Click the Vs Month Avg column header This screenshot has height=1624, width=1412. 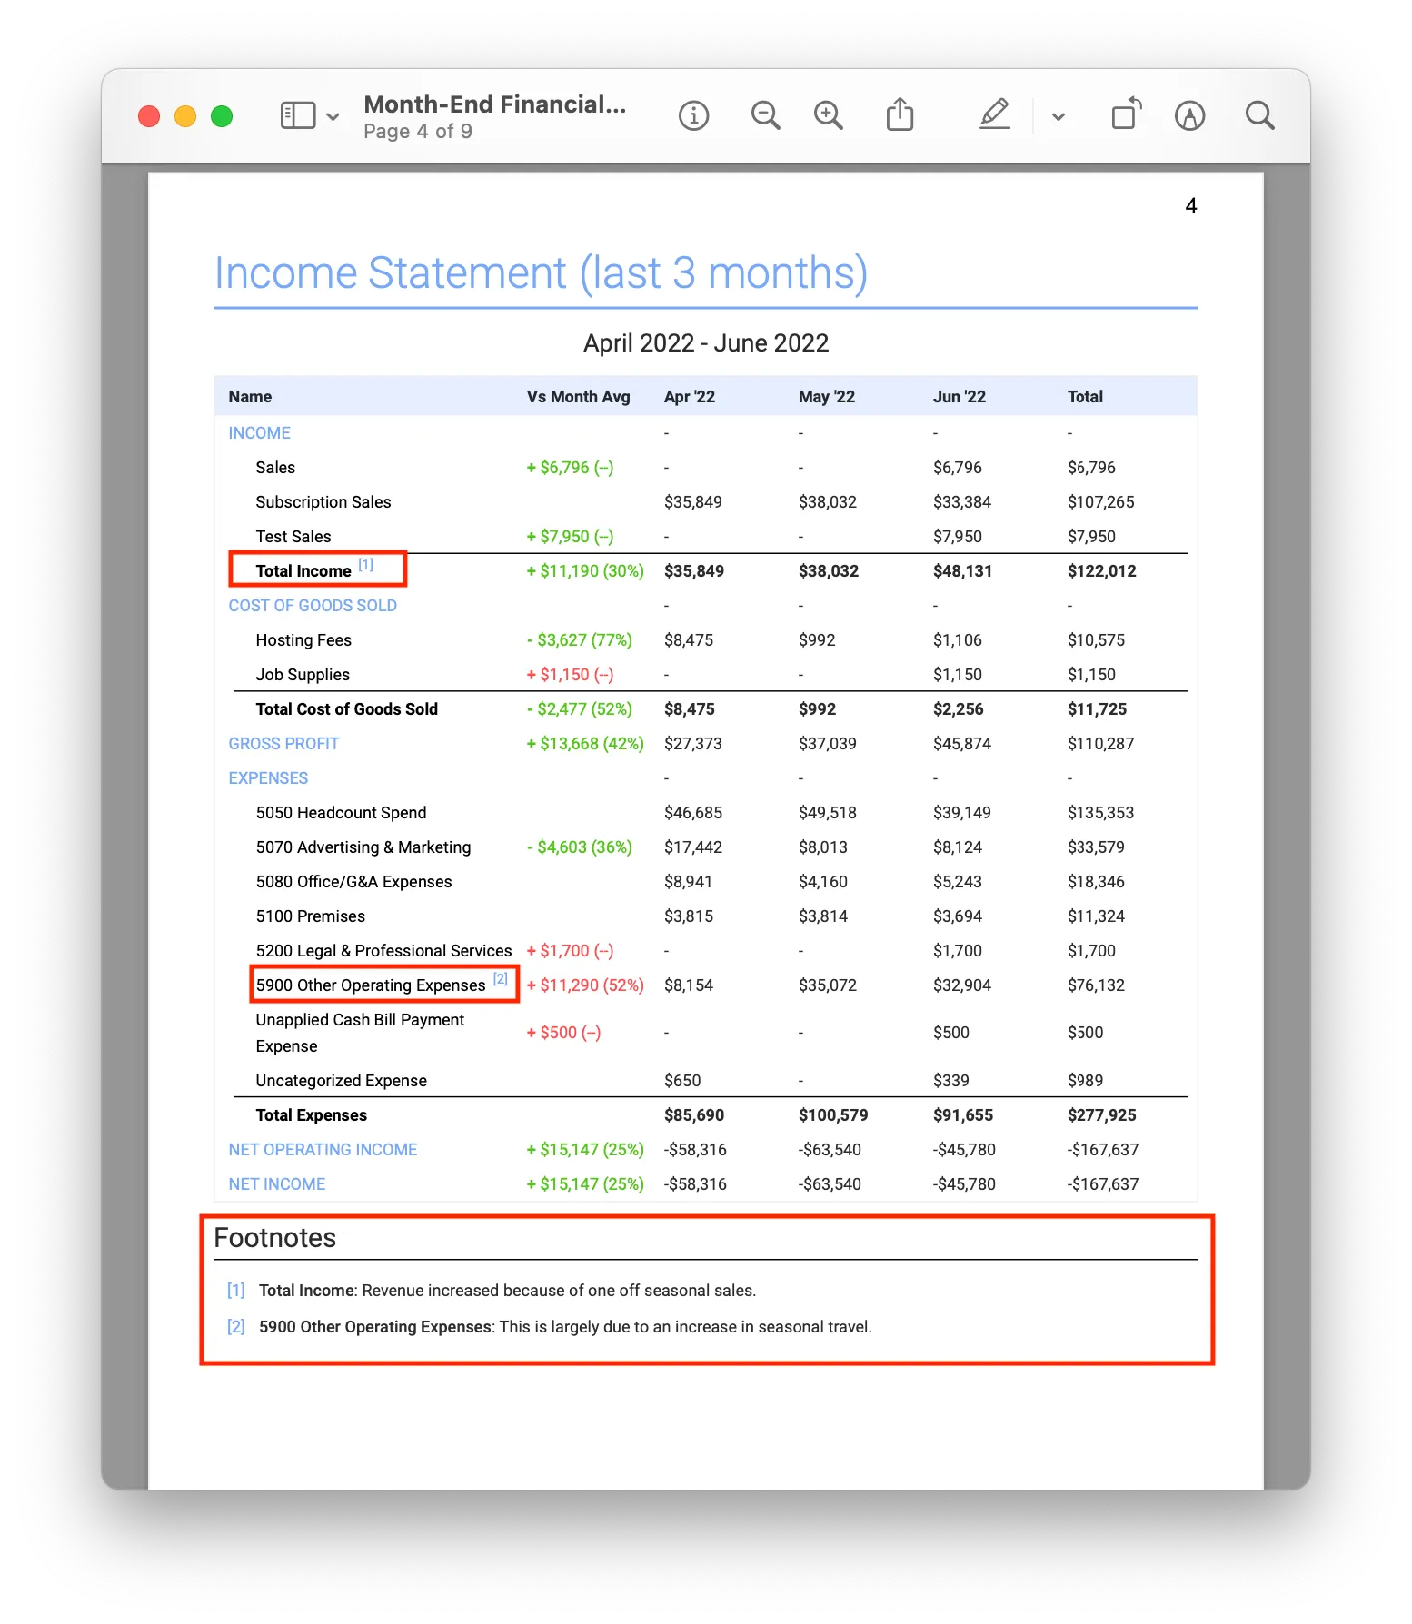pyautogui.click(x=578, y=397)
